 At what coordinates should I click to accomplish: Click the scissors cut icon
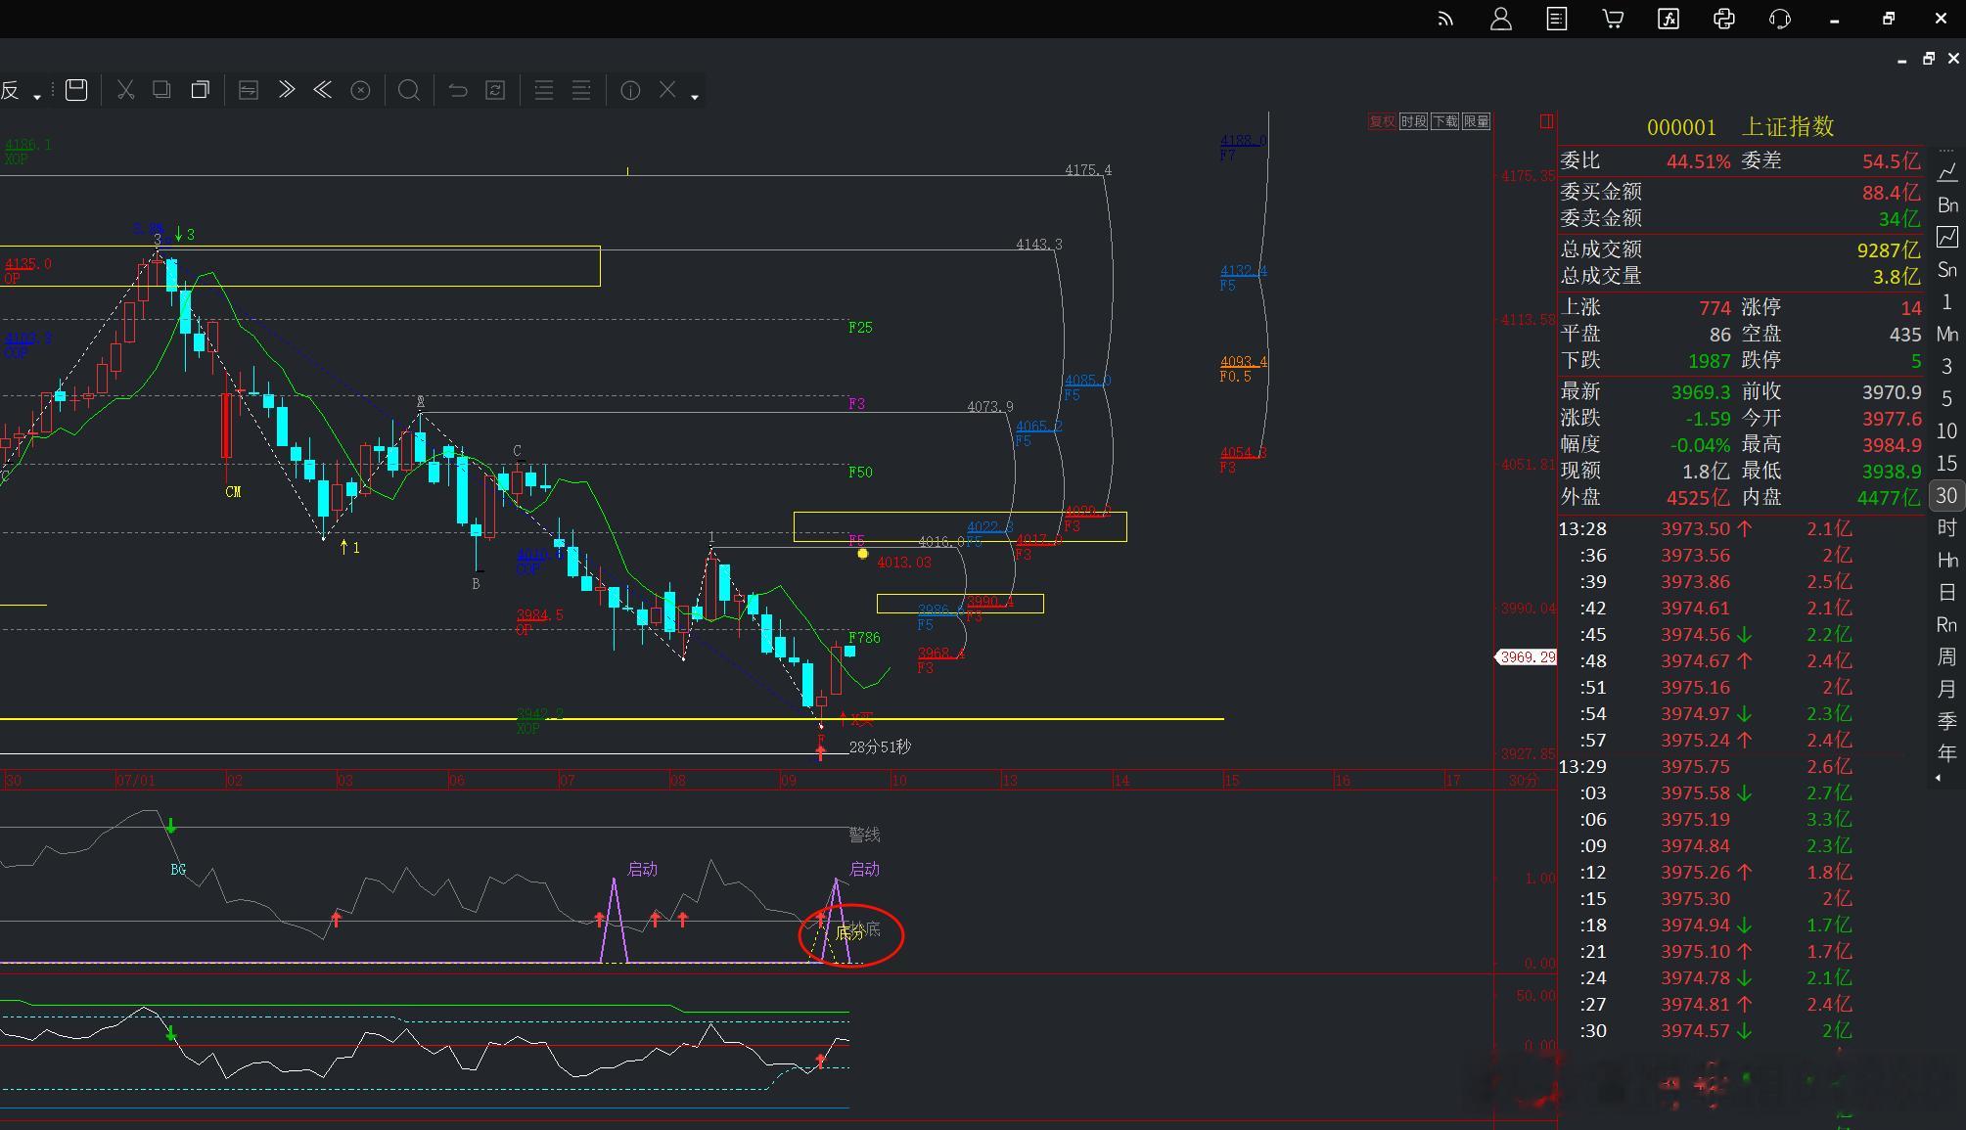(x=125, y=90)
